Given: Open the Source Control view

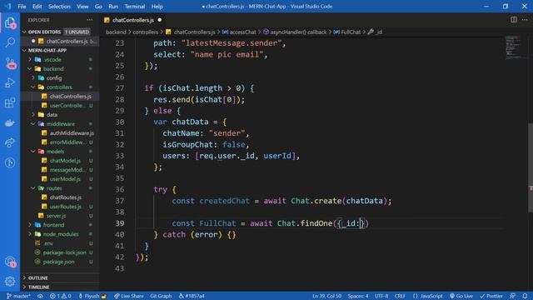Looking at the screenshot, I should [10, 63].
